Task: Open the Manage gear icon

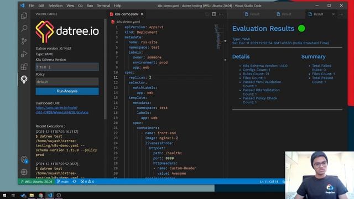Action: click(24, 172)
